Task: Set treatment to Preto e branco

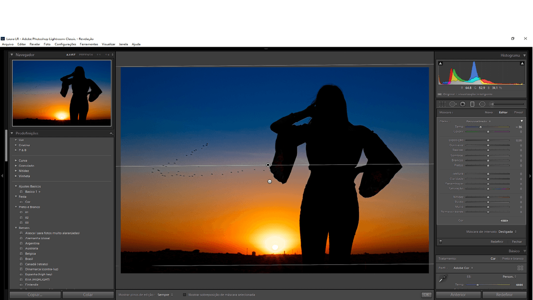Action: 513,259
